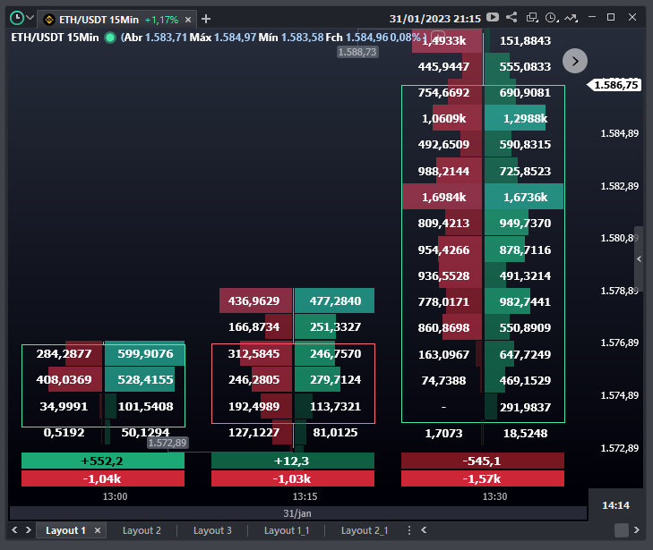Screen dimensions: 653x550
Task: Open the layout tabs three-dot options menu
Action: pos(409,530)
